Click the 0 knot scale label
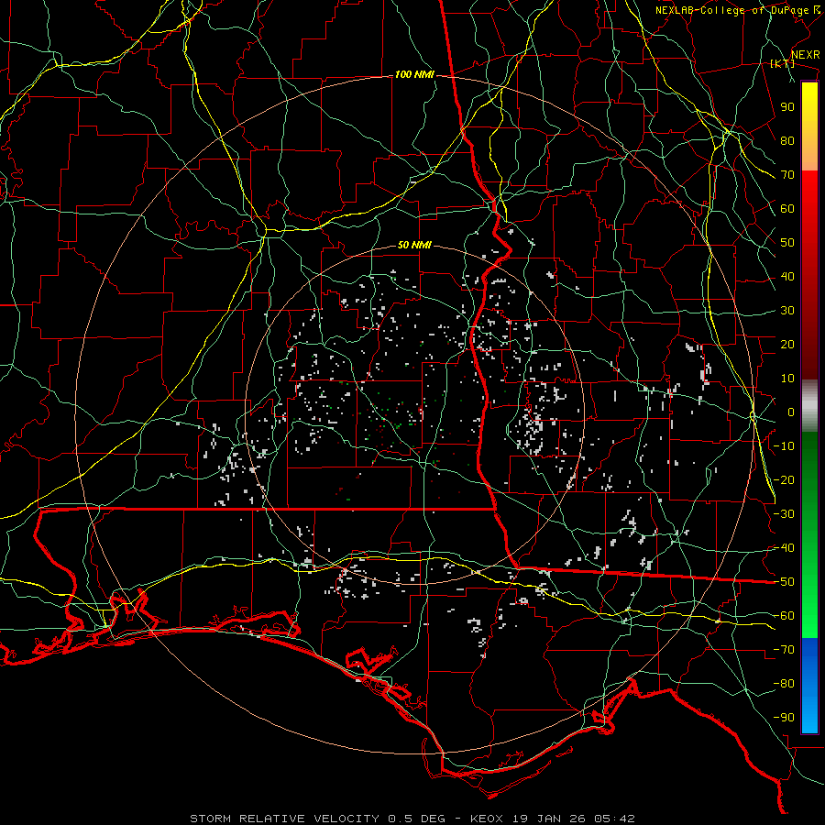Viewport: 825px width, 825px height. [x=791, y=412]
